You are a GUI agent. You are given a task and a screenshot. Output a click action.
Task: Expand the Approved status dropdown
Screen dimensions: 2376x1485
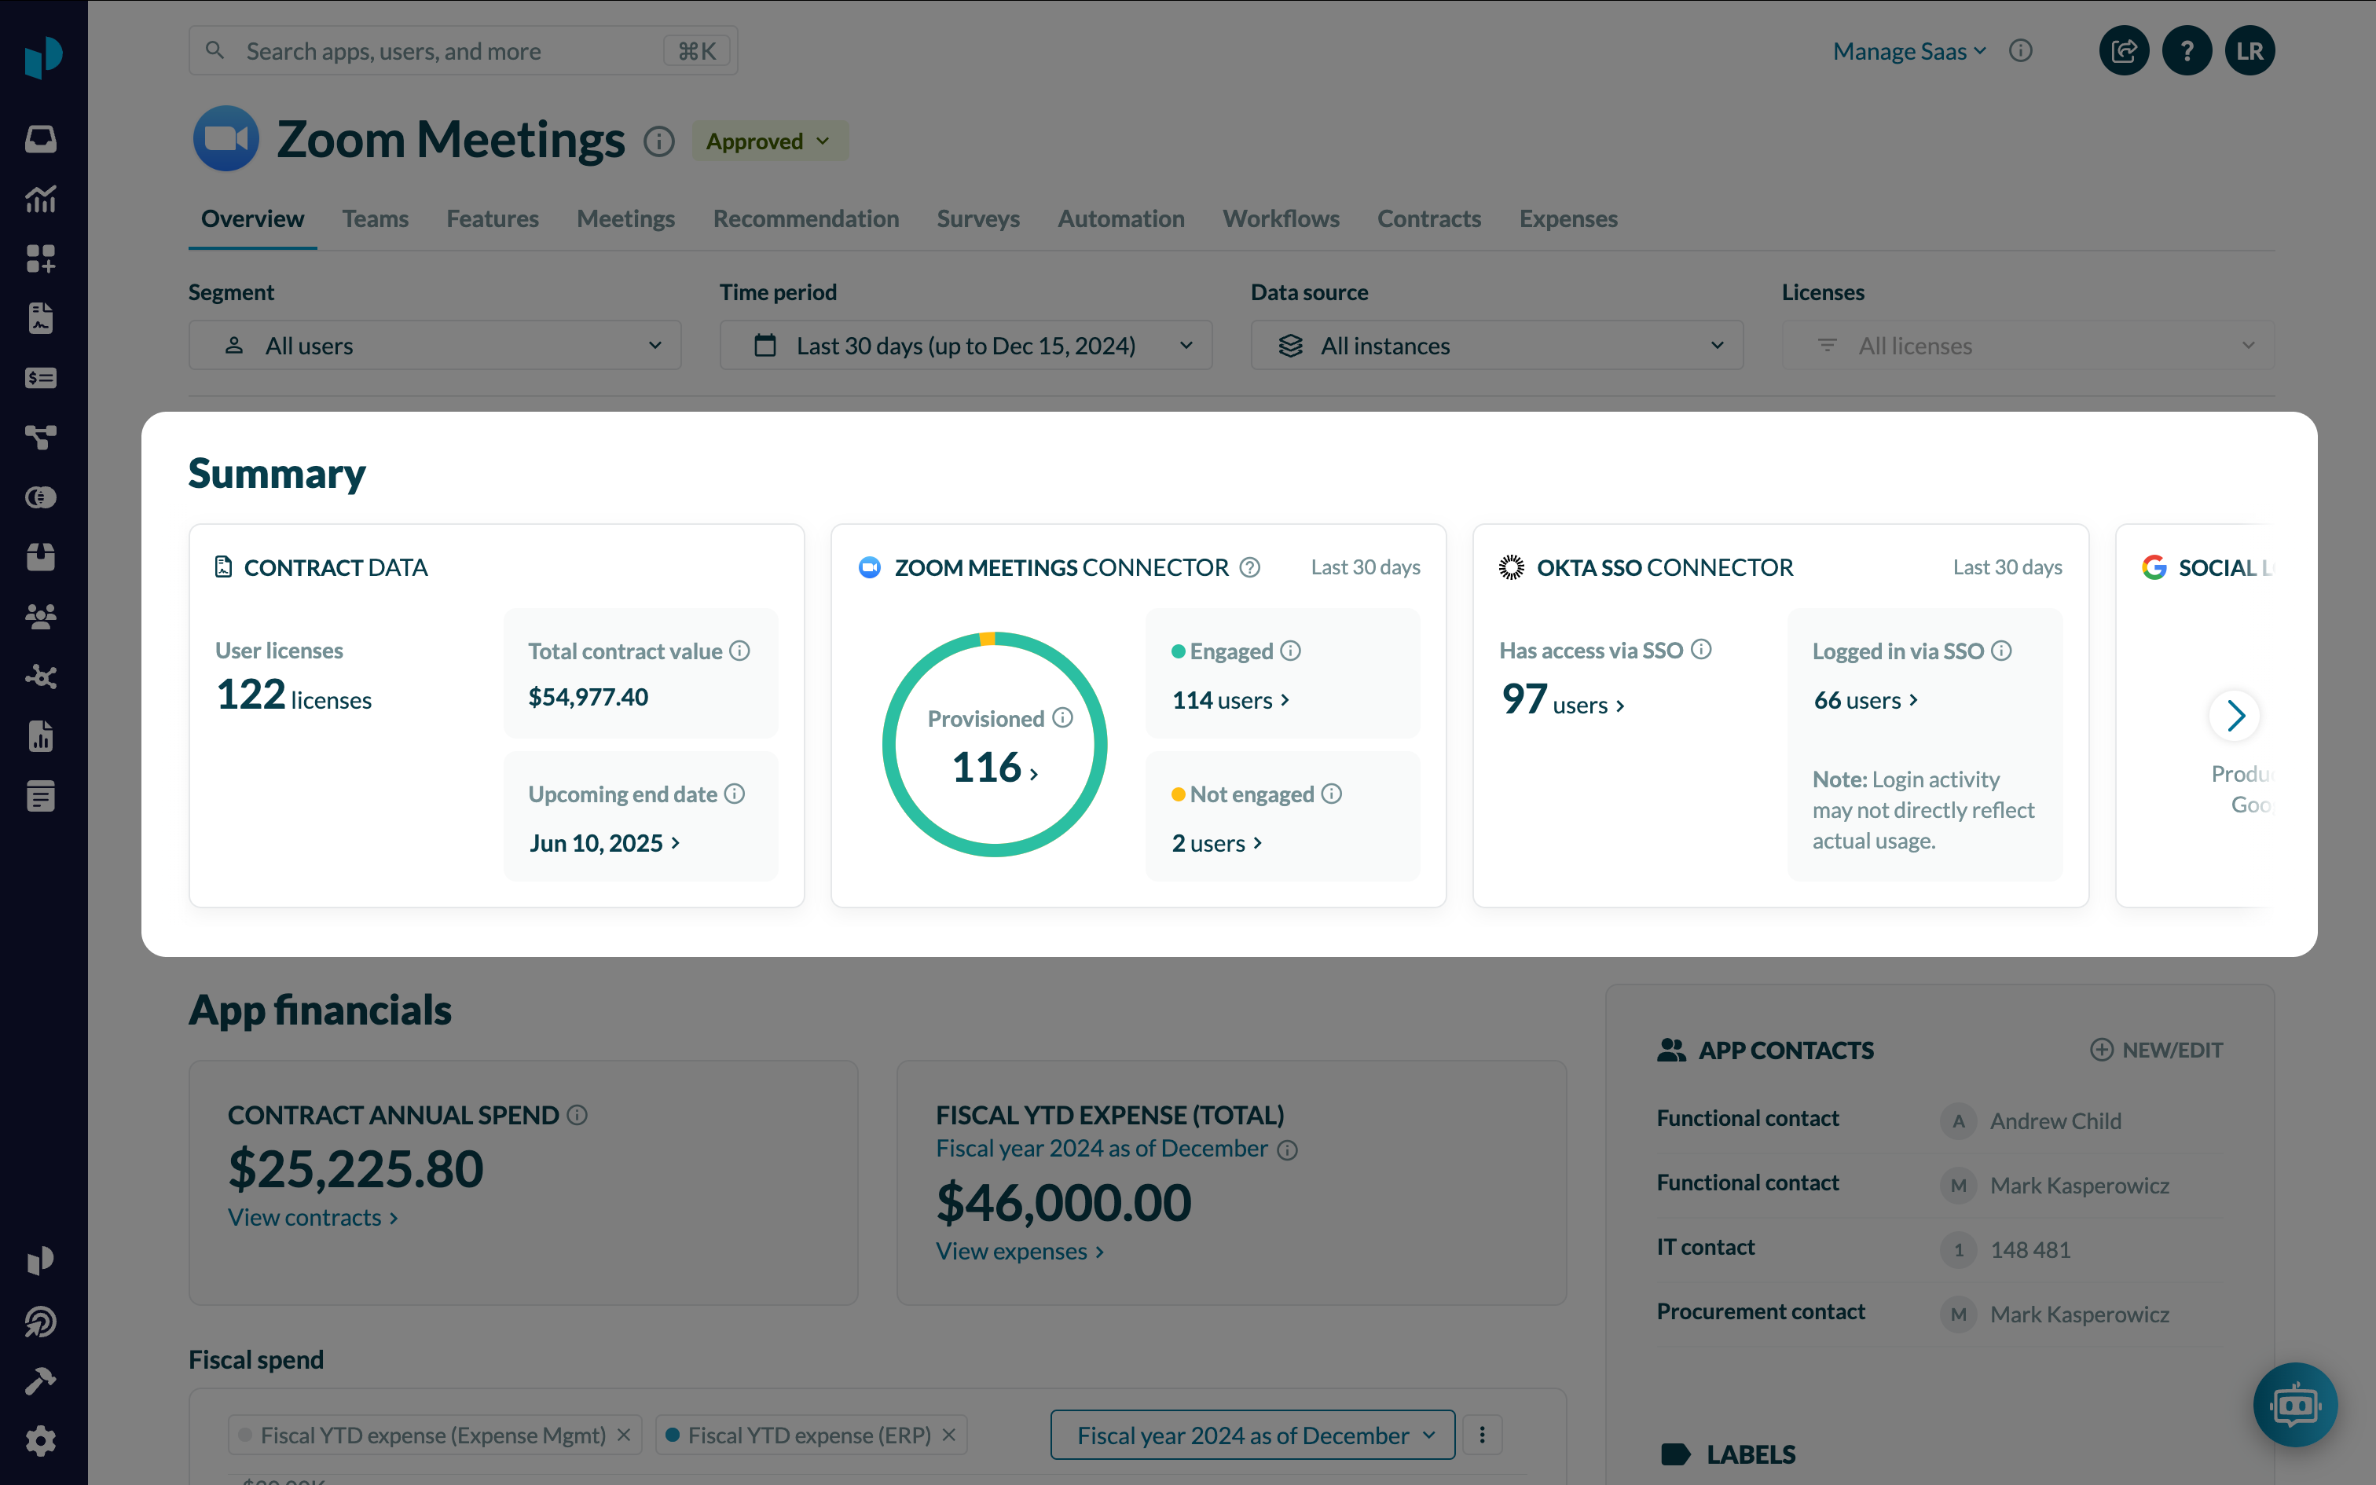pos(770,141)
